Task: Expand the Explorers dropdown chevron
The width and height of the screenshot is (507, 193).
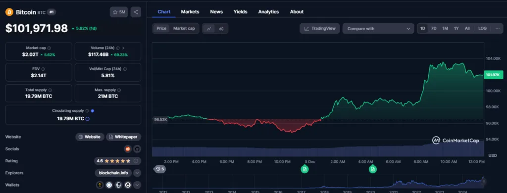Action: 137,173
